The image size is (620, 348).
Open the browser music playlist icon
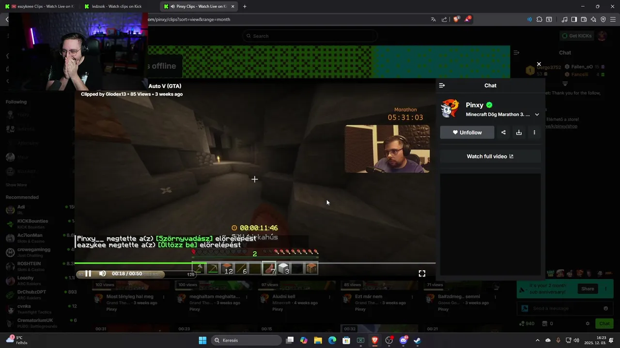564,19
